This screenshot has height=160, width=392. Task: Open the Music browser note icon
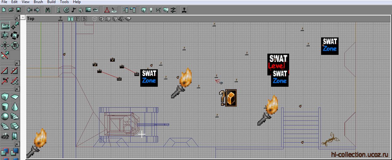tap(74, 10)
